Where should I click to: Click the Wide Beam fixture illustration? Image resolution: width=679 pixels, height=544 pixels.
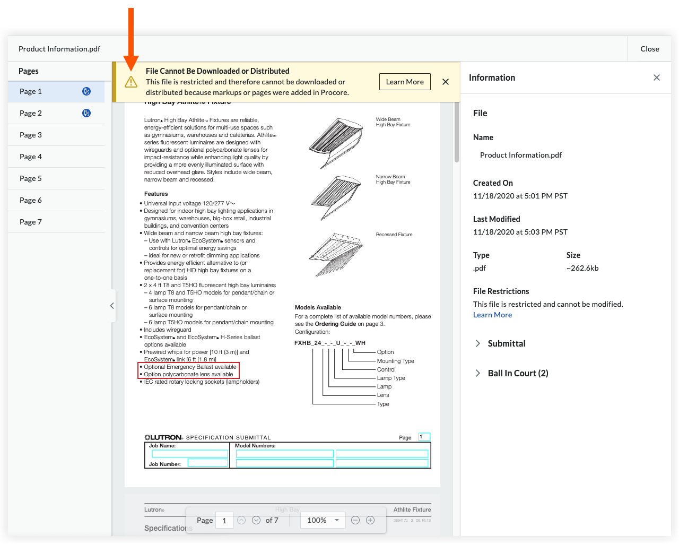[x=335, y=143]
